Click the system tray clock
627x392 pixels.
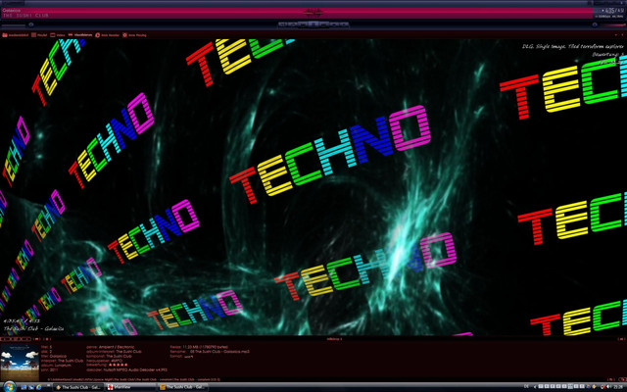(620, 387)
